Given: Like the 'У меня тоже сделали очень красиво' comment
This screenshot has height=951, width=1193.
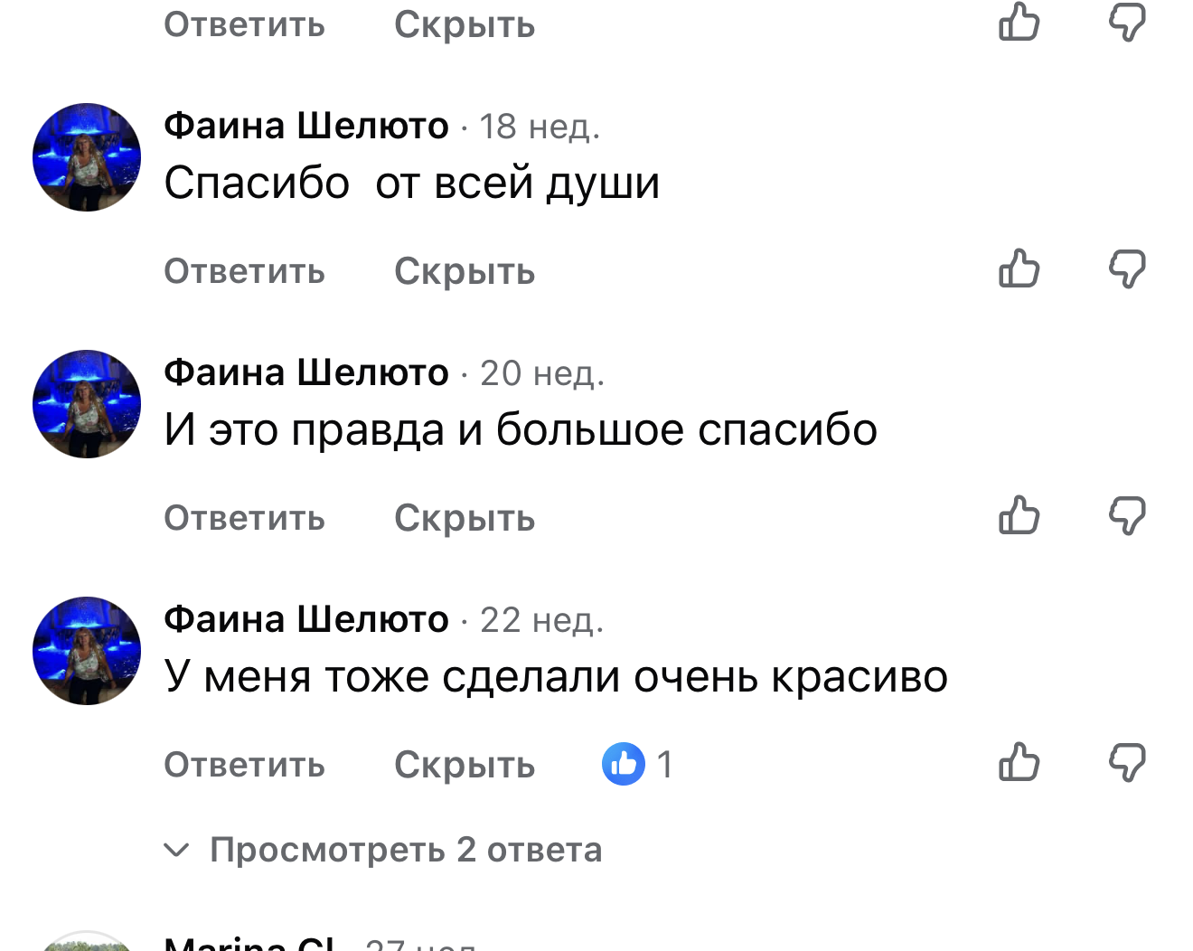Looking at the screenshot, I should click(1019, 762).
